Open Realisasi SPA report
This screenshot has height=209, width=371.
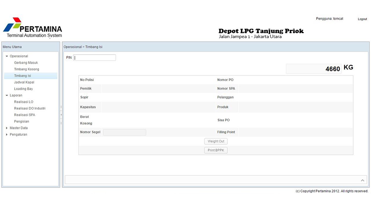pyautogui.click(x=25, y=115)
